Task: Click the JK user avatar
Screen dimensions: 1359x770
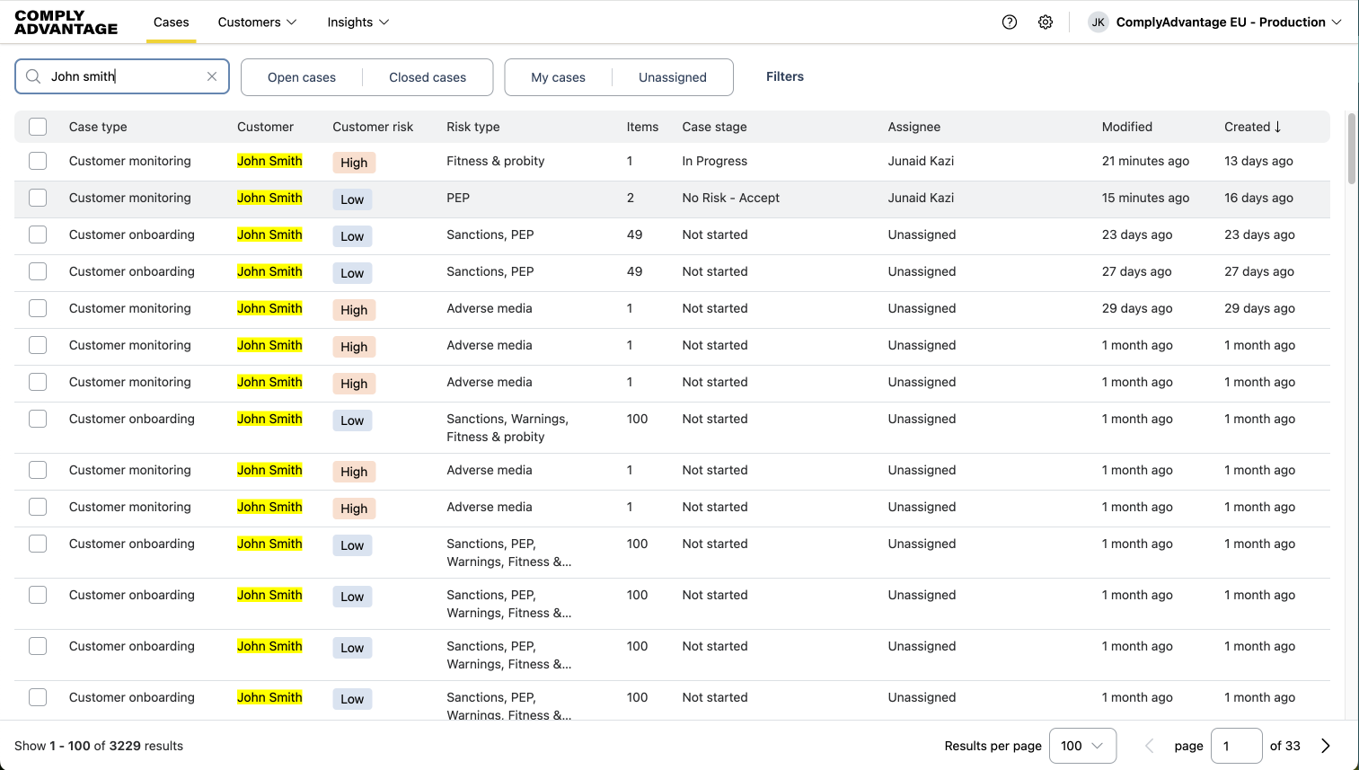Action: click(x=1098, y=22)
